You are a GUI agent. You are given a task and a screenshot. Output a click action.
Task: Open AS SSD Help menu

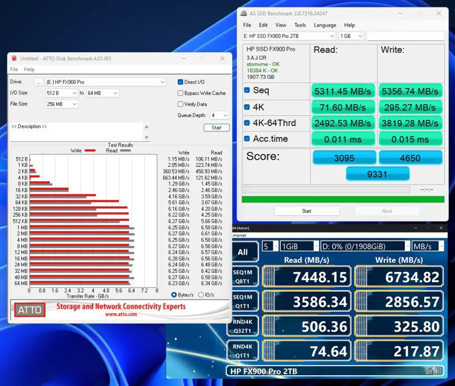coord(349,25)
